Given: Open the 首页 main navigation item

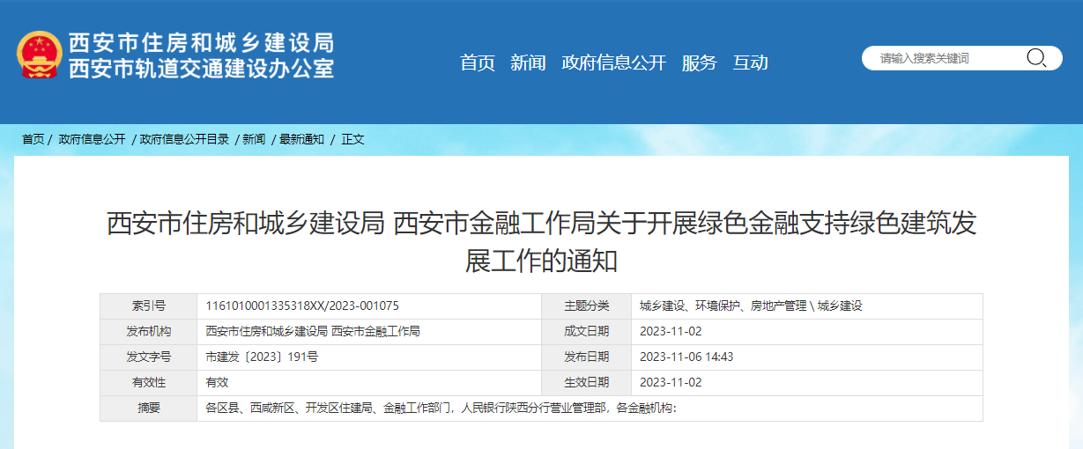Looking at the screenshot, I should coord(478,63).
